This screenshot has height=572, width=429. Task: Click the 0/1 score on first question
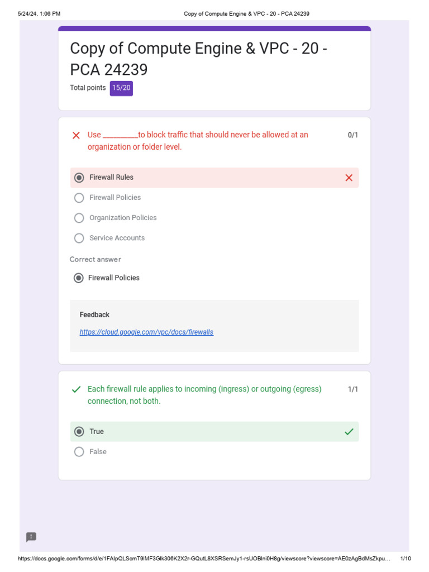coord(352,135)
